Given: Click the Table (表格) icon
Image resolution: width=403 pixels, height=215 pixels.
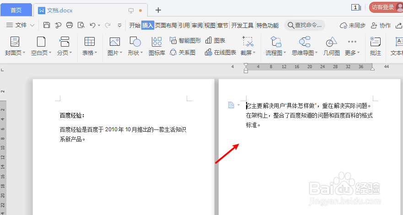Looking at the screenshot, I should pos(90,41).
